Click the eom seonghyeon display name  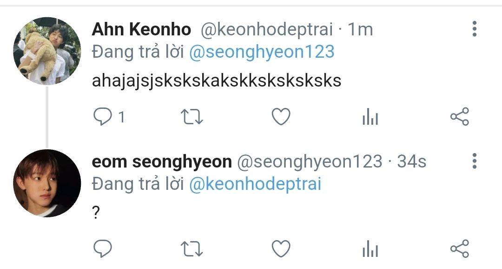[162, 161]
